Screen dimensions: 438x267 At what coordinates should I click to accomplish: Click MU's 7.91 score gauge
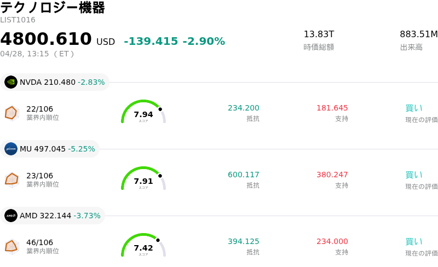pyautogui.click(x=143, y=179)
